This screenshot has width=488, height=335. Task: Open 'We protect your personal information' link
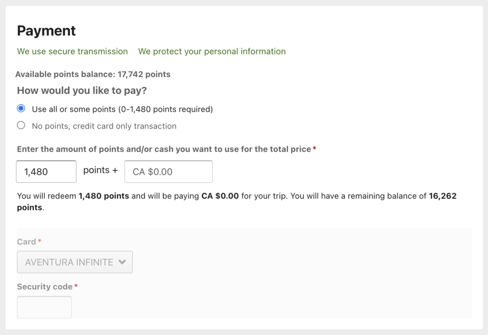(x=212, y=51)
